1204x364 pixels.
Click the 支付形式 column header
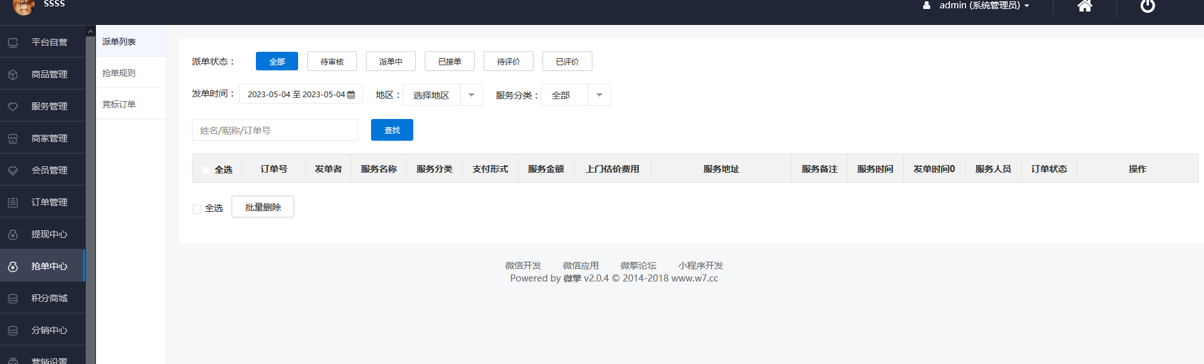pos(490,169)
